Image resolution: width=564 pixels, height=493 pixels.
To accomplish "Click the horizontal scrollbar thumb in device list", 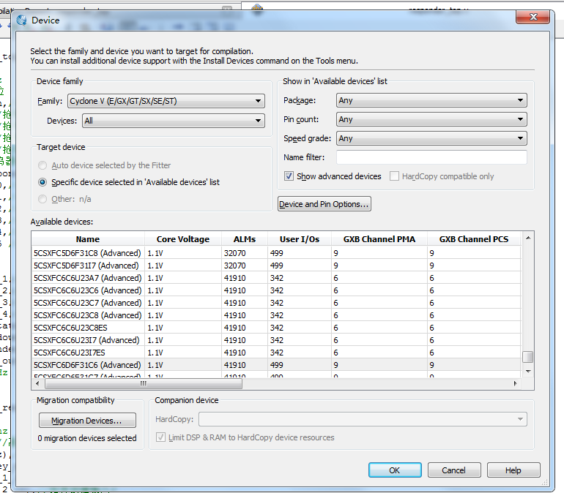I will (143, 383).
